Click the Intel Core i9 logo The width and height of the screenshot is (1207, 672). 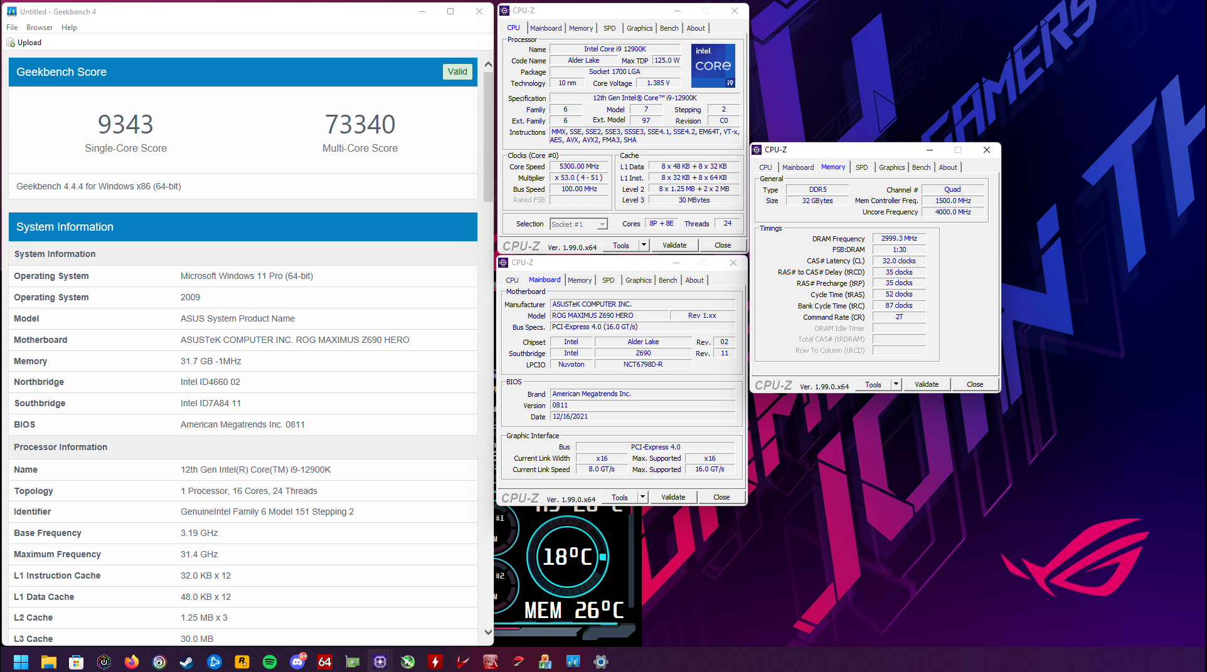[713, 65]
